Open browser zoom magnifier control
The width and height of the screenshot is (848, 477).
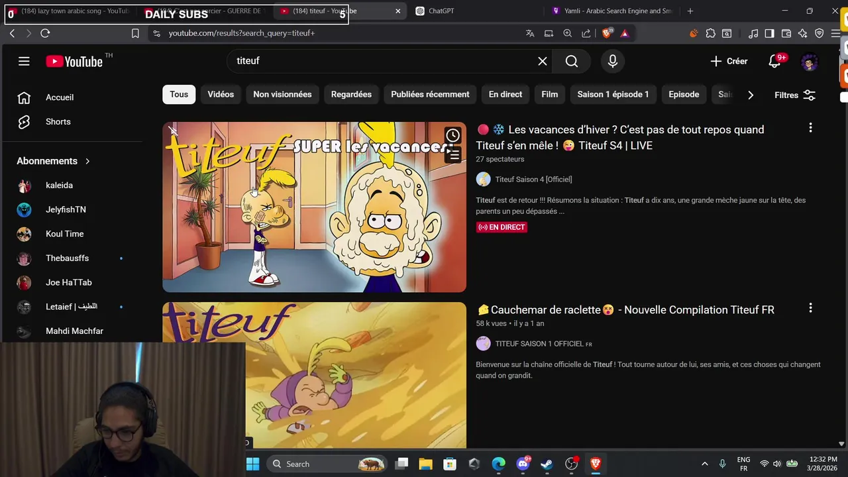568,33
